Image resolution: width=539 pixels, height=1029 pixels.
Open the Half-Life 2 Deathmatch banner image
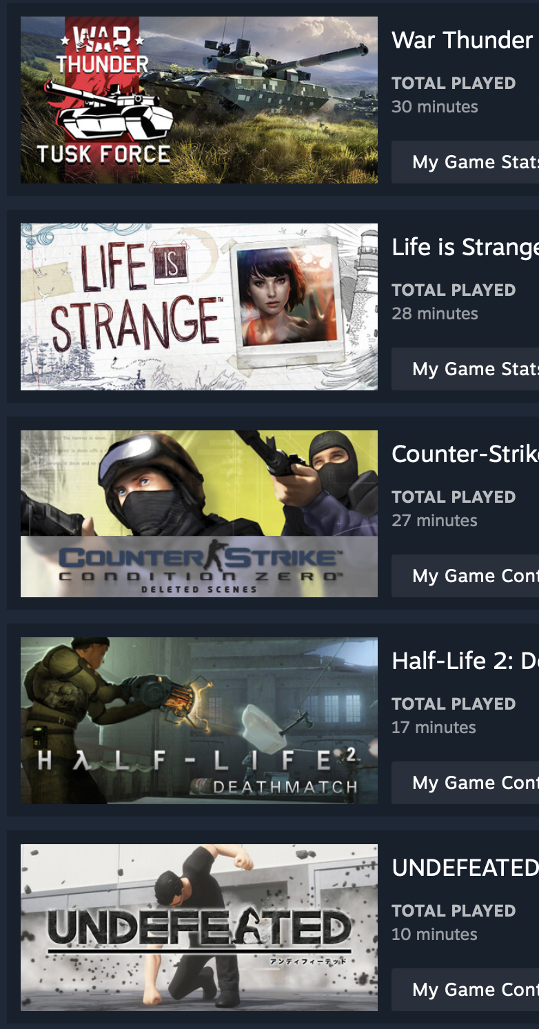click(199, 721)
